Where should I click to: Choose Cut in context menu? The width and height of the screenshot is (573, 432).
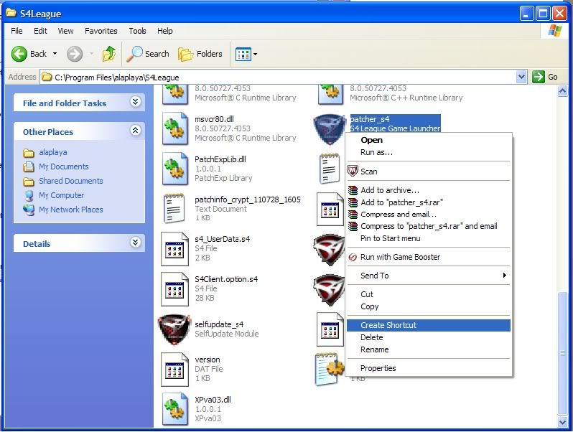coord(428,294)
